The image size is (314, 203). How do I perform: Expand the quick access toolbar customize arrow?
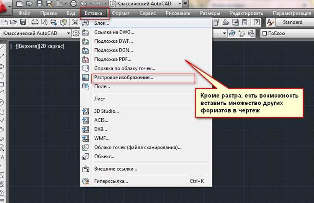click(185, 3)
